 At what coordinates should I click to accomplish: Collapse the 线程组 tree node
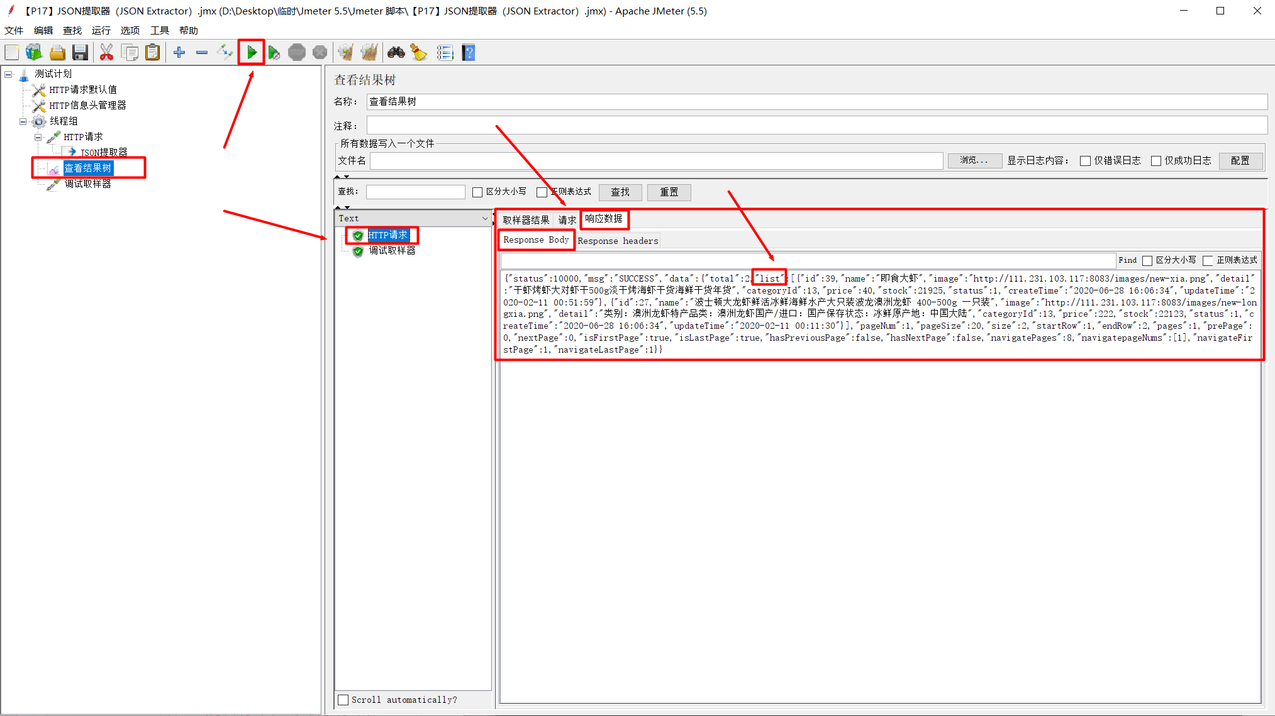(x=23, y=121)
